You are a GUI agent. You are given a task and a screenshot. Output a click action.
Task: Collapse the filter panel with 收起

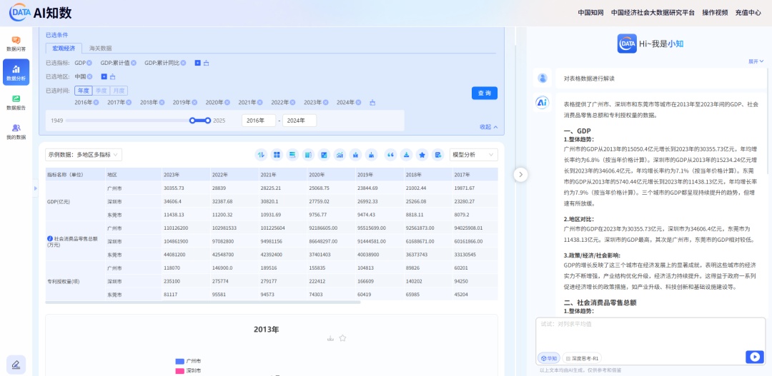point(488,127)
